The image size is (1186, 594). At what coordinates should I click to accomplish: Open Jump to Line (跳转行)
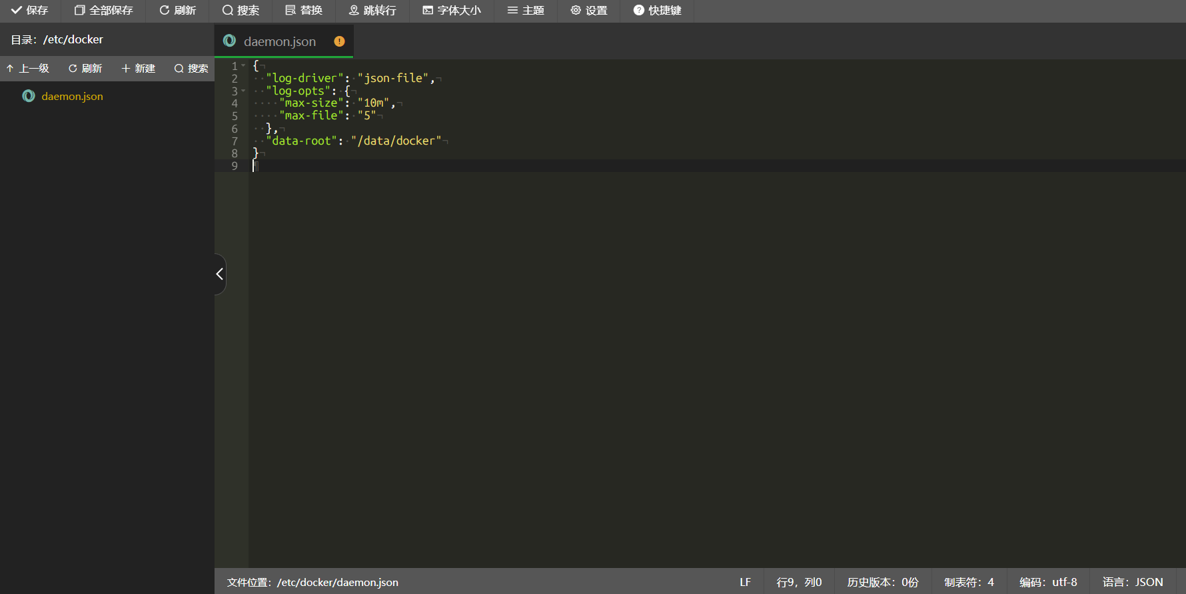[372, 11]
